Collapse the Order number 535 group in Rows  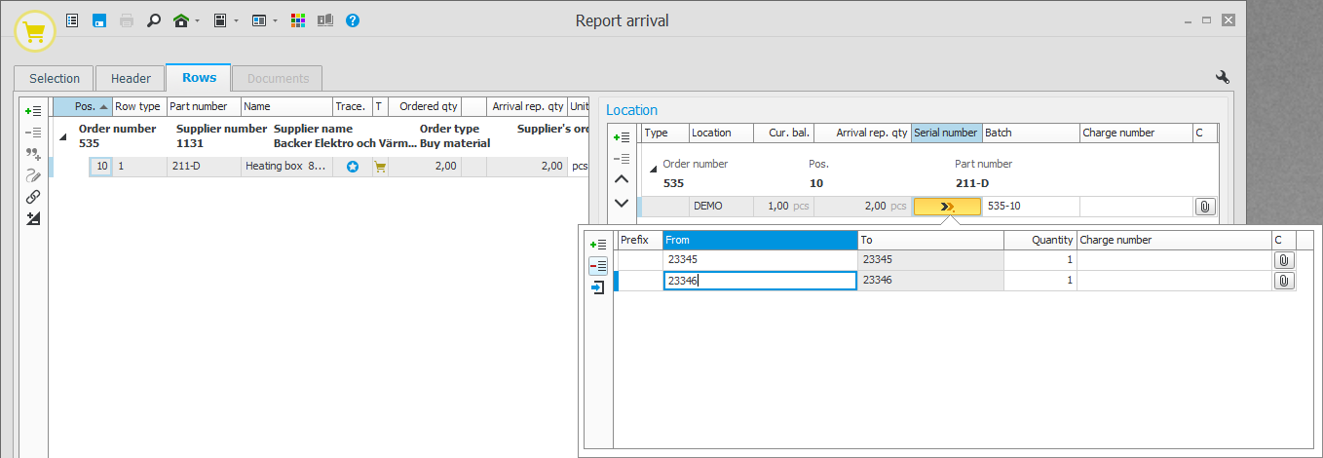63,137
